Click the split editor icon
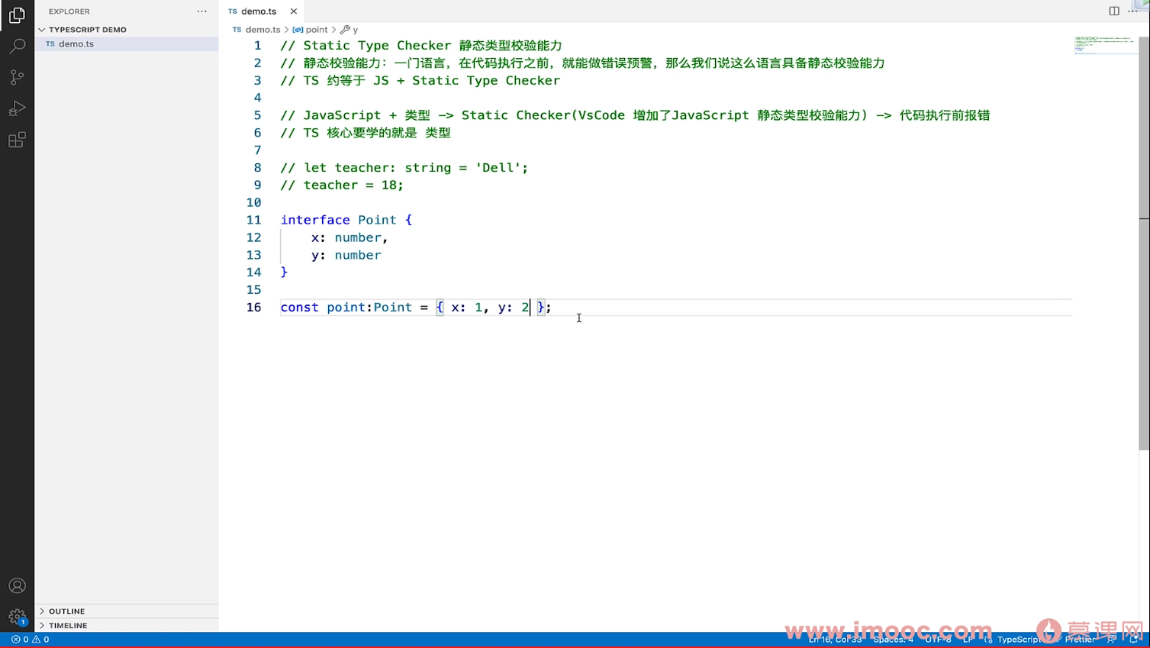 click(x=1114, y=11)
